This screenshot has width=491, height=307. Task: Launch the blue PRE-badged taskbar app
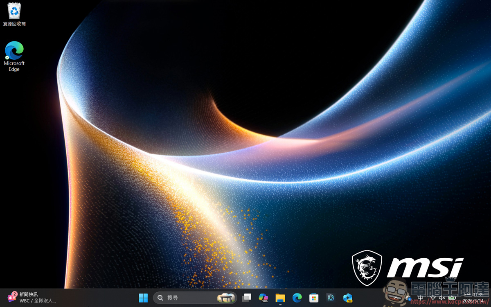click(x=347, y=298)
